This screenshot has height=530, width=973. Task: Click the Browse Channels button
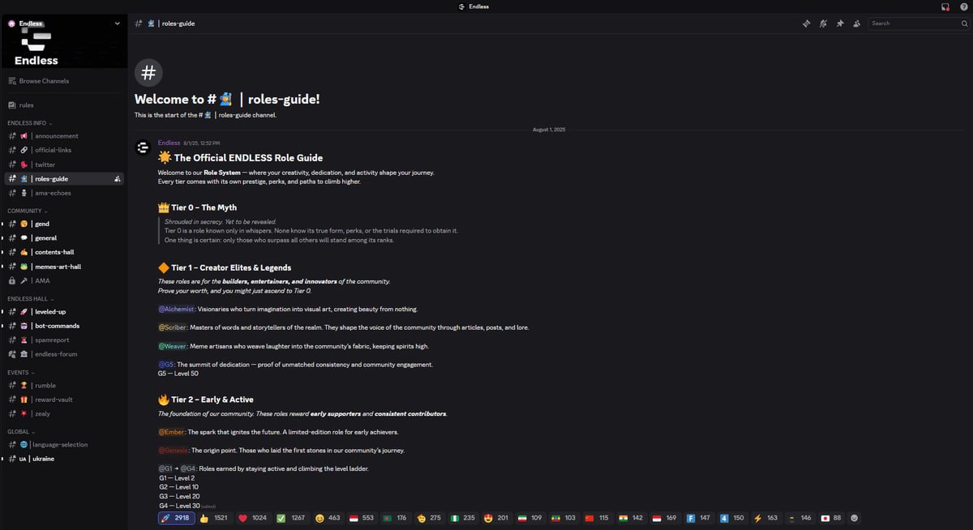pos(64,81)
